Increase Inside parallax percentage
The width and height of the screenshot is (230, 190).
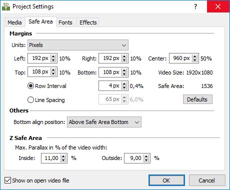pyautogui.click(x=63, y=156)
